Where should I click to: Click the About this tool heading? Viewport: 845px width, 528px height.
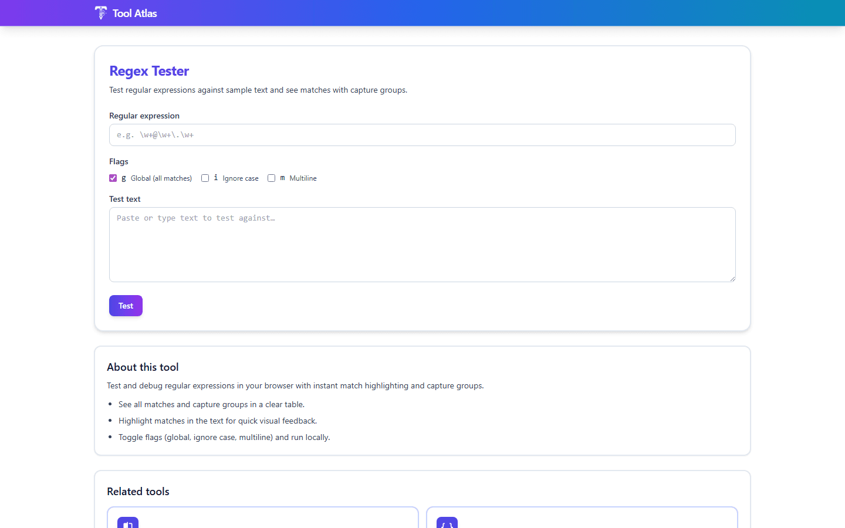tap(143, 367)
